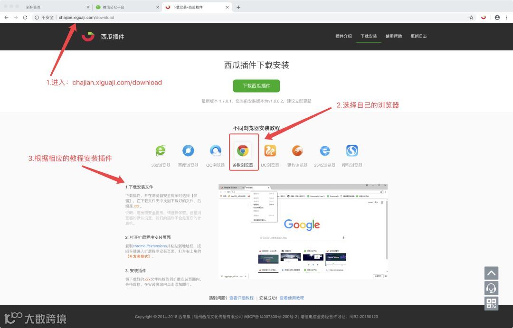Open a new tab with plus button

coord(238,7)
